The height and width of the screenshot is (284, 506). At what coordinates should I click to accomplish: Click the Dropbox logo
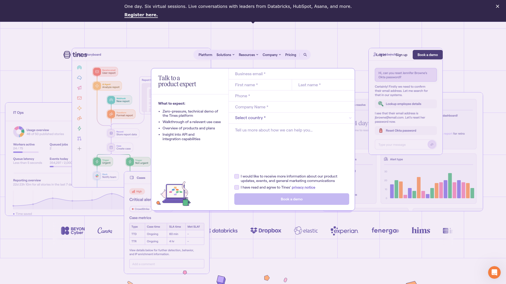(x=266, y=231)
